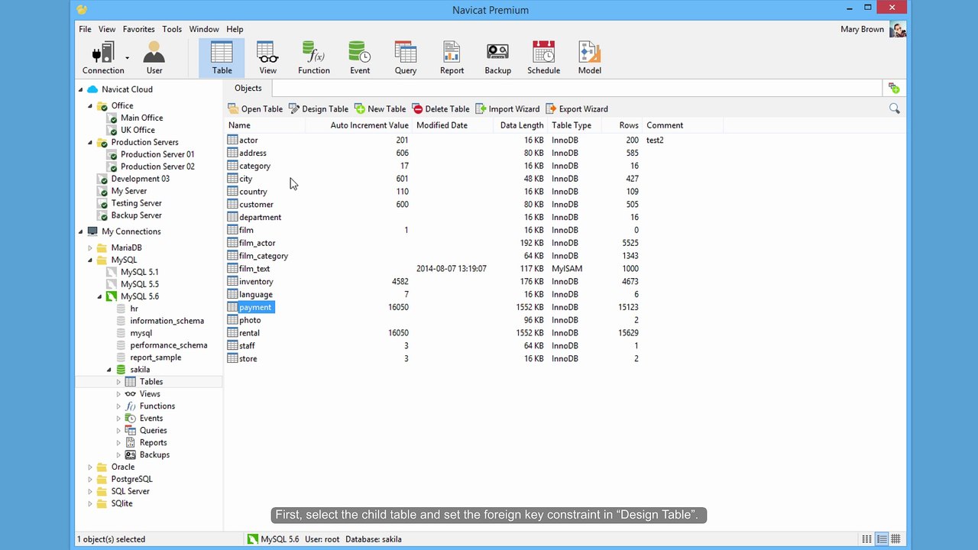Open the Model toolbar icon

pyautogui.click(x=589, y=58)
